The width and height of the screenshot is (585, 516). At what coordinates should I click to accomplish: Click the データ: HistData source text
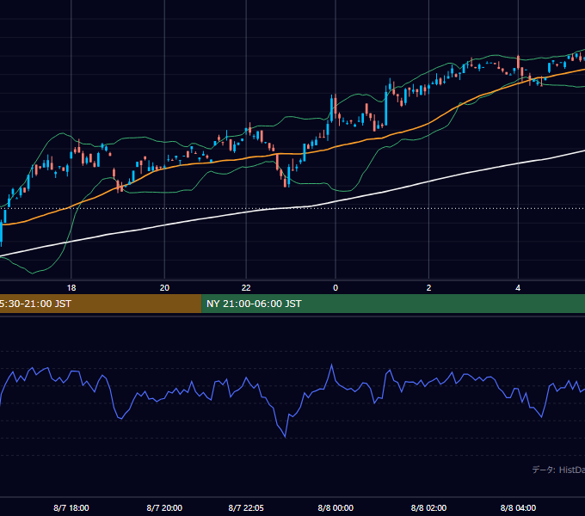[x=558, y=470]
